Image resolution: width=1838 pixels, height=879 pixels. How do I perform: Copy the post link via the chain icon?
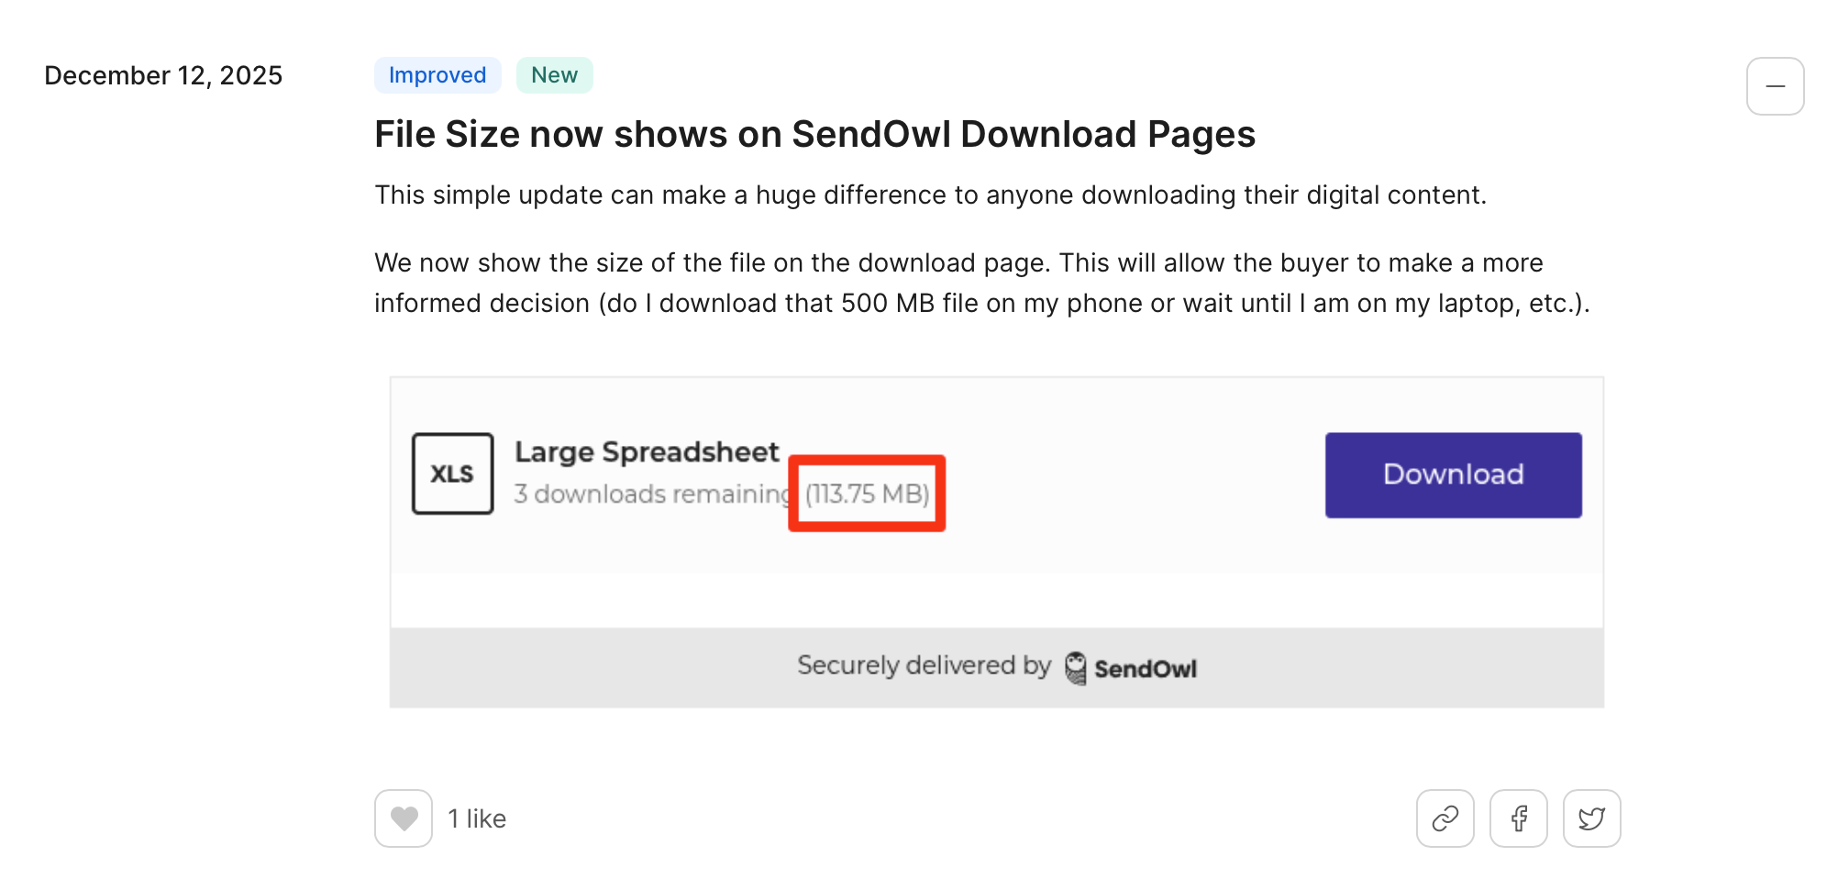[1445, 818]
